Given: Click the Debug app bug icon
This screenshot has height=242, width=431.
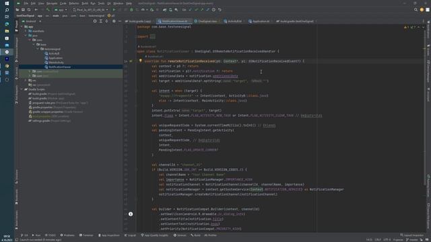Looking at the screenshot, I should click(131, 9).
